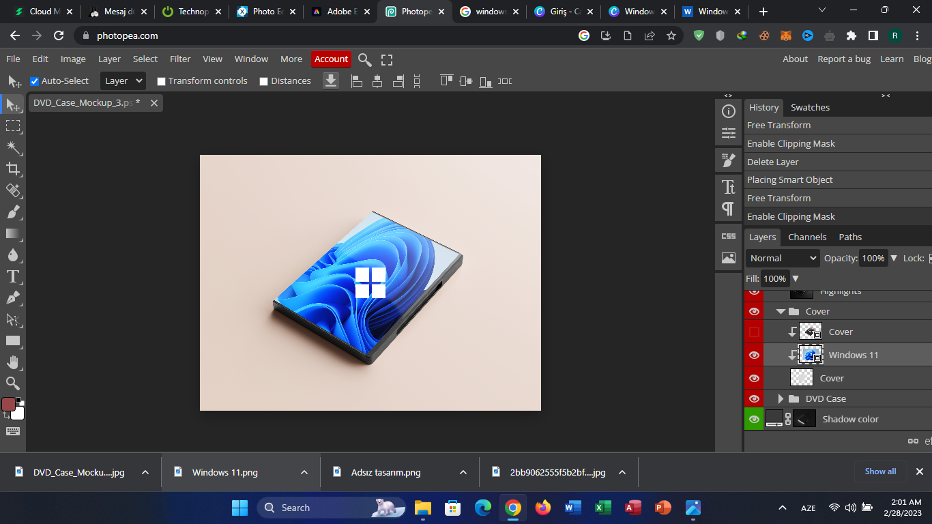Enable the Transform controls checkbox
This screenshot has width=932, height=524.
(x=162, y=81)
